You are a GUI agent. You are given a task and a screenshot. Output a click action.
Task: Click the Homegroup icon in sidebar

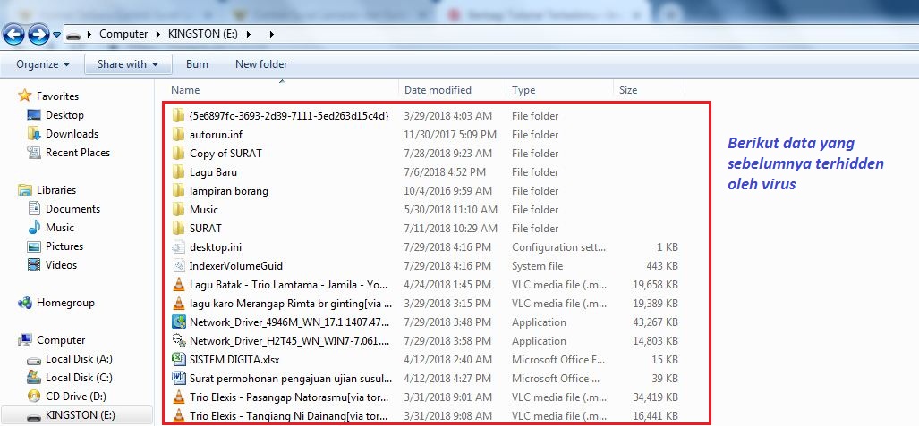pos(25,303)
